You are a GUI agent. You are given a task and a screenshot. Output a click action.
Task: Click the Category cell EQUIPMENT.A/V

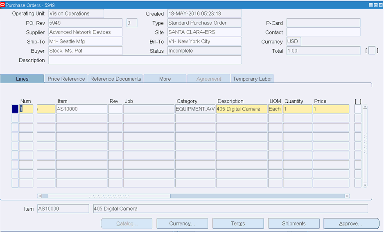[195, 109]
